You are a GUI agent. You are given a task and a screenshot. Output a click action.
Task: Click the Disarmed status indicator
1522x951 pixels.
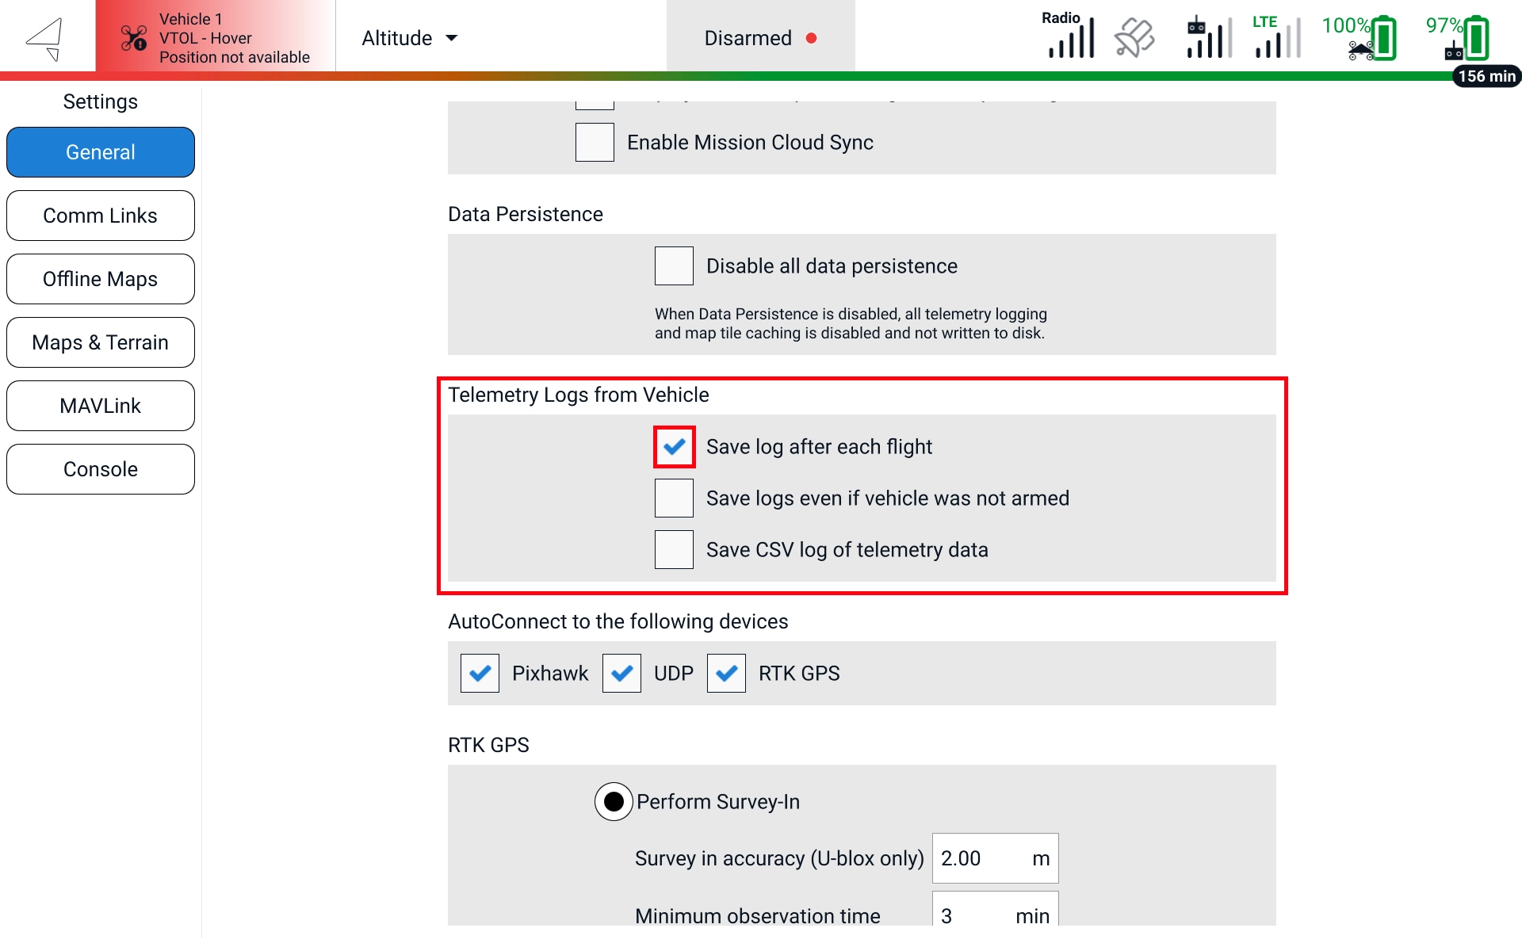[x=759, y=38]
